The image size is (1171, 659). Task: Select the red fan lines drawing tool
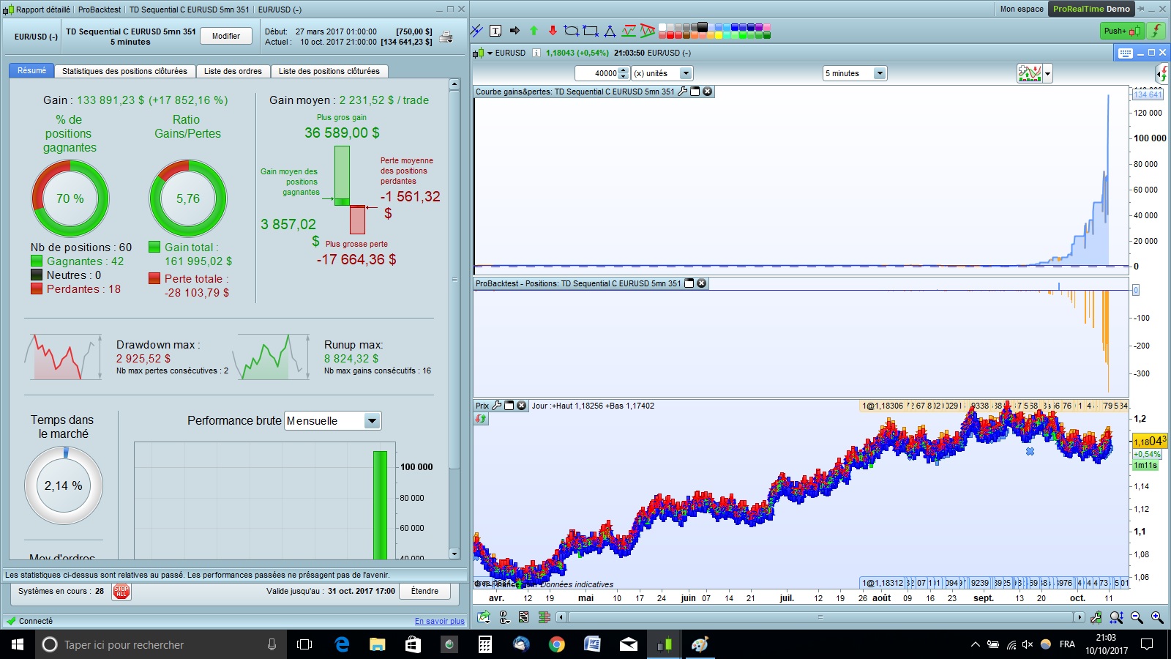648,31
